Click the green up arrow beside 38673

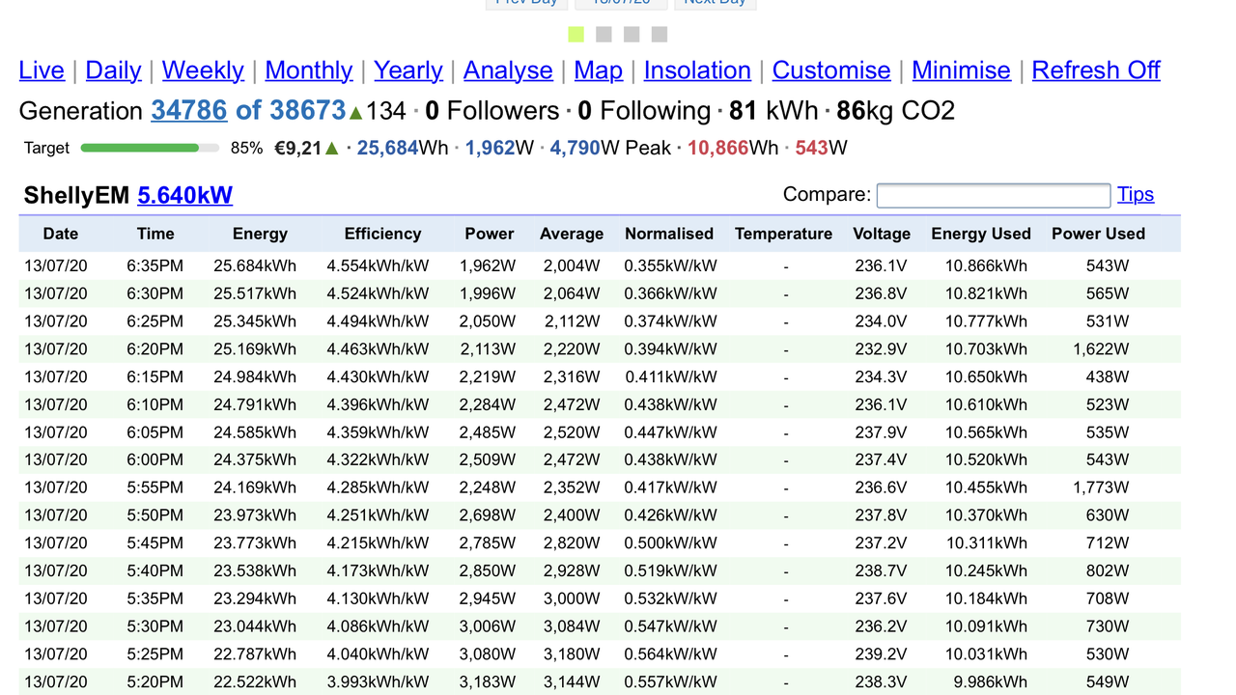tap(355, 113)
